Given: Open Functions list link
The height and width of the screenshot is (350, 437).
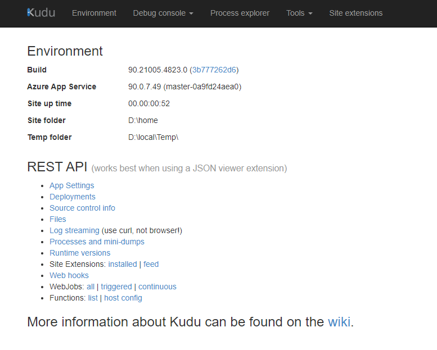Looking at the screenshot, I should 93,298.
